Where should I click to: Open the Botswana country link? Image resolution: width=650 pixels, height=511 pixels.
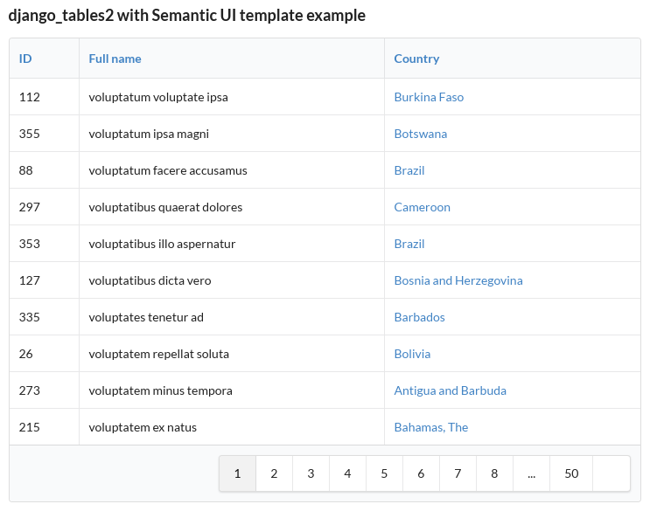point(421,134)
